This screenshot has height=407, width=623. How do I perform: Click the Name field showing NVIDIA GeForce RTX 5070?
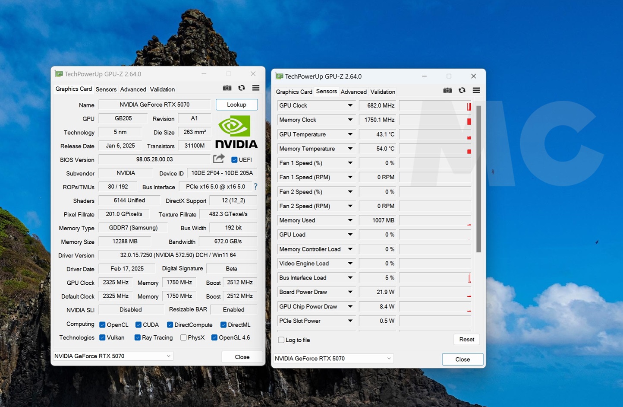click(x=154, y=105)
